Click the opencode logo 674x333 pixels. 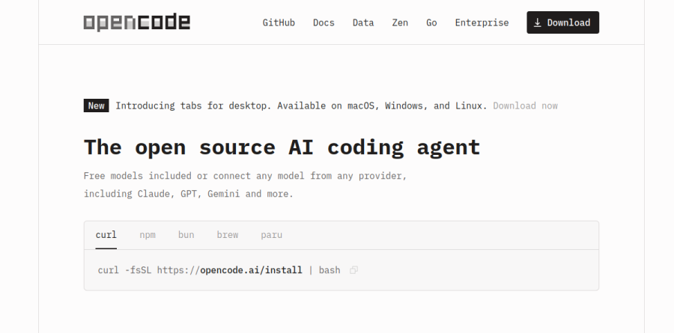click(x=137, y=22)
